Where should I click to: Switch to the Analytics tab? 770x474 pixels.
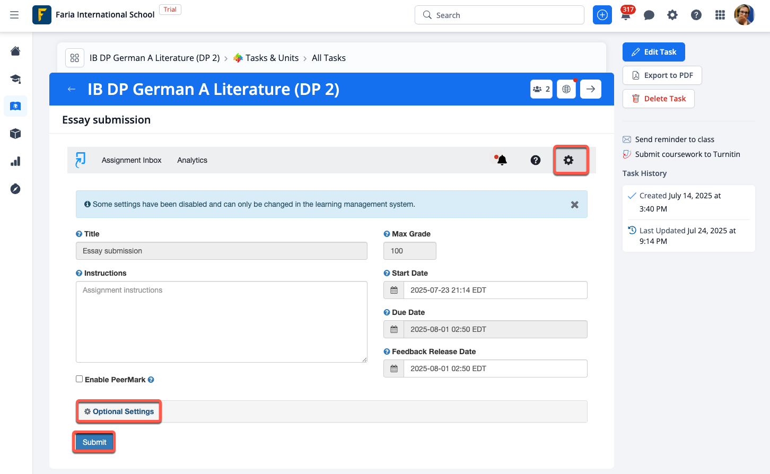tap(192, 160)
